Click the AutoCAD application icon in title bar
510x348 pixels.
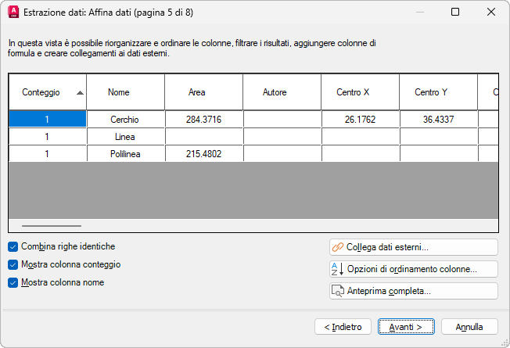(13, 12)
